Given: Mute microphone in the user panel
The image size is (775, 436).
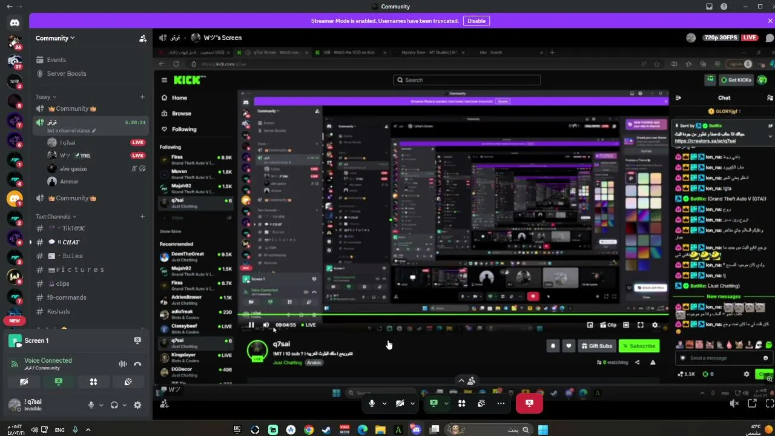Looking at the screenshot, I should click(91, 405).
